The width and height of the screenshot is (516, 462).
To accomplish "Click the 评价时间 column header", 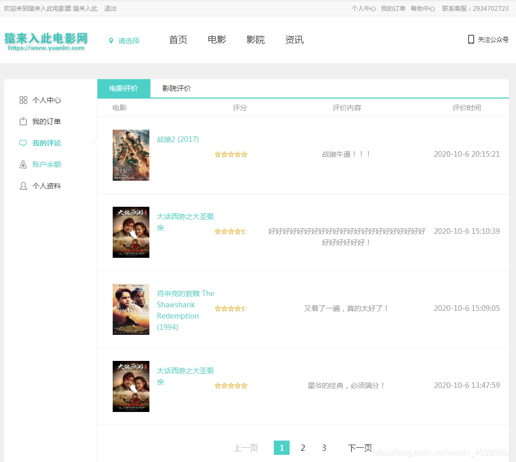I will pos(467,108).
